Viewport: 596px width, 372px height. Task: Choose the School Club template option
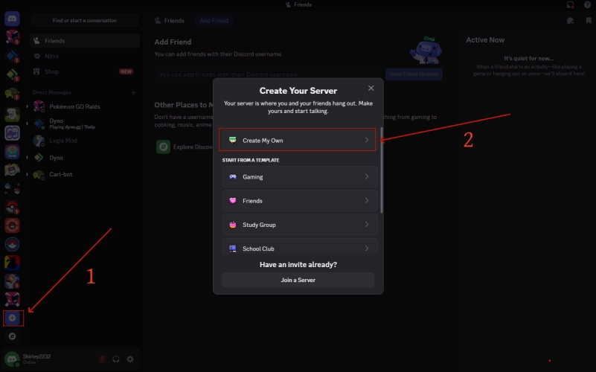click(300, 246)
